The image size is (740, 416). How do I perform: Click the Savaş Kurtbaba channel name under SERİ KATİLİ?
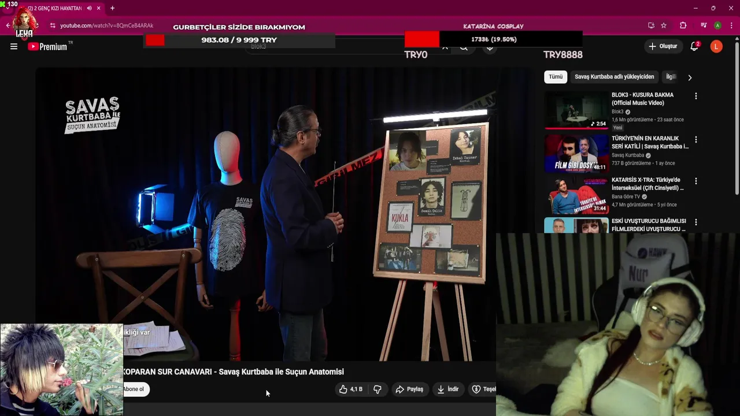[x=628, y=155]
